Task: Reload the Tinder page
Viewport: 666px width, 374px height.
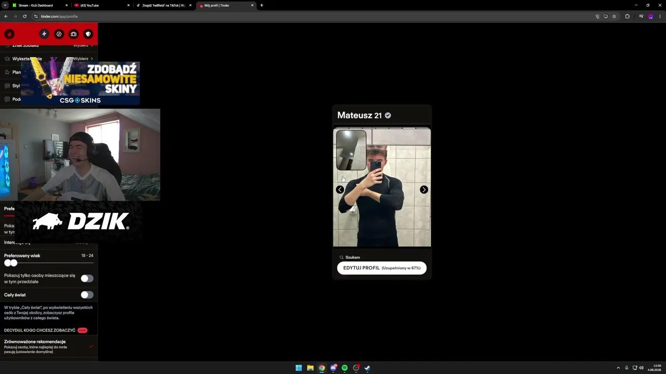Action: tap(24, 16)
